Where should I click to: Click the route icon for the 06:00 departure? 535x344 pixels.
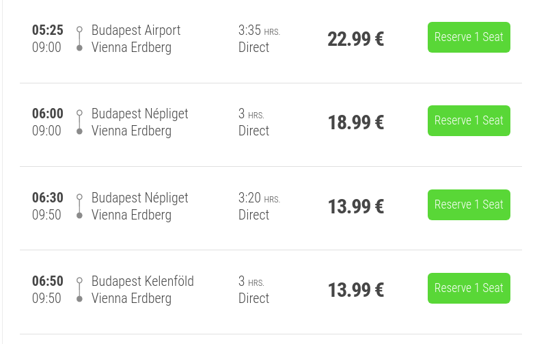[x=79, y=122]
